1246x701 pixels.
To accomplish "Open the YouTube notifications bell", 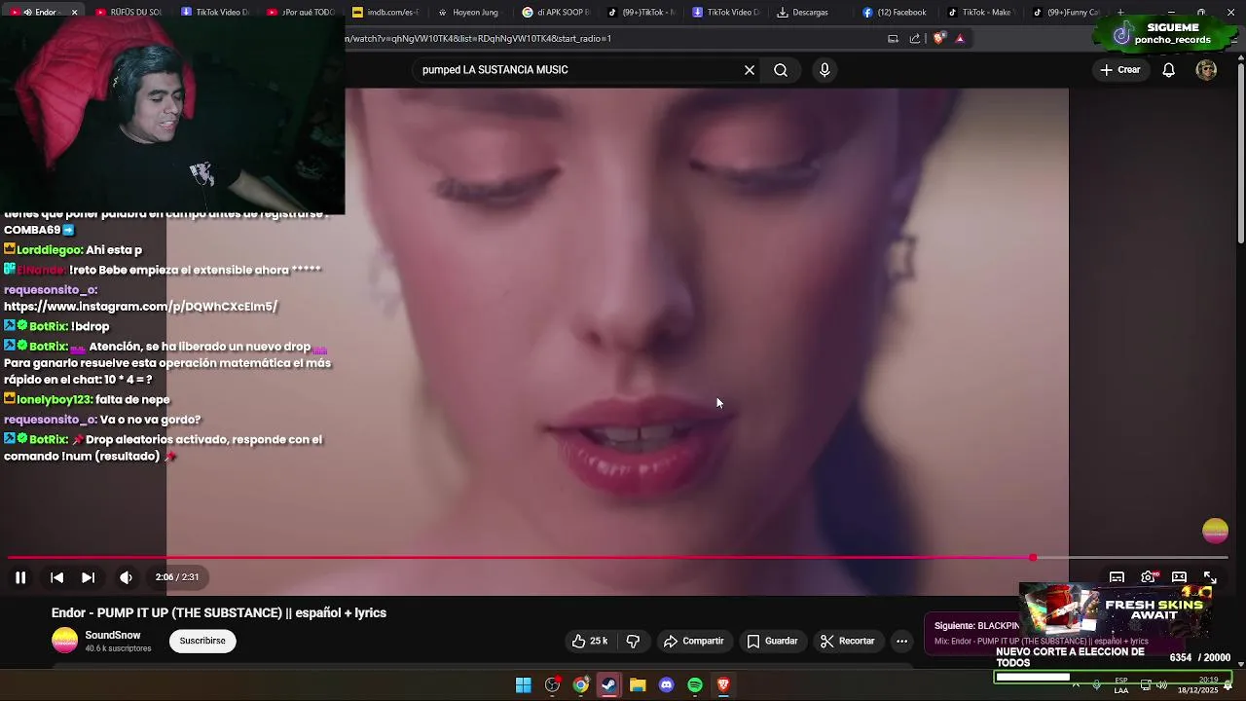I will pyautogui.click(x=1169, y=70).
